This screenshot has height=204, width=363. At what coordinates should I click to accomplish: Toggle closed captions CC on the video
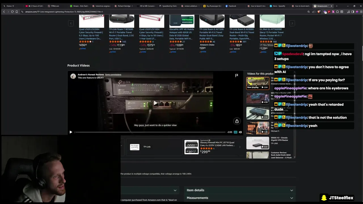click(235, 132)
